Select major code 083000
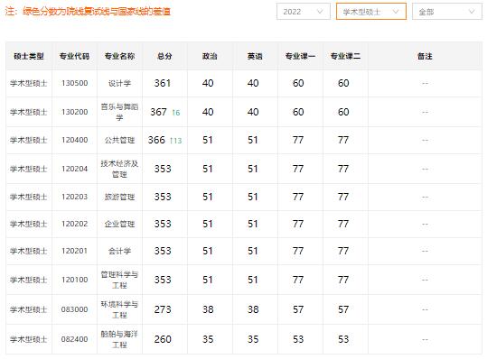This screenshot has height=359, width=487. [74, 309]
